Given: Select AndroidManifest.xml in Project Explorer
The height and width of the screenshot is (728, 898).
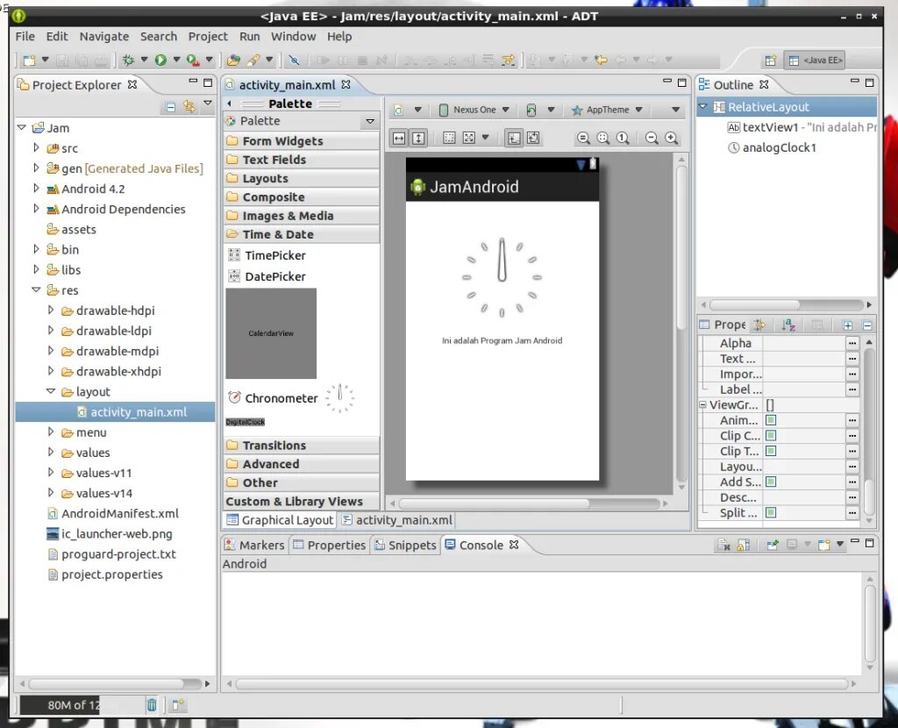Looking at the screenshot, I should point(112,514).
